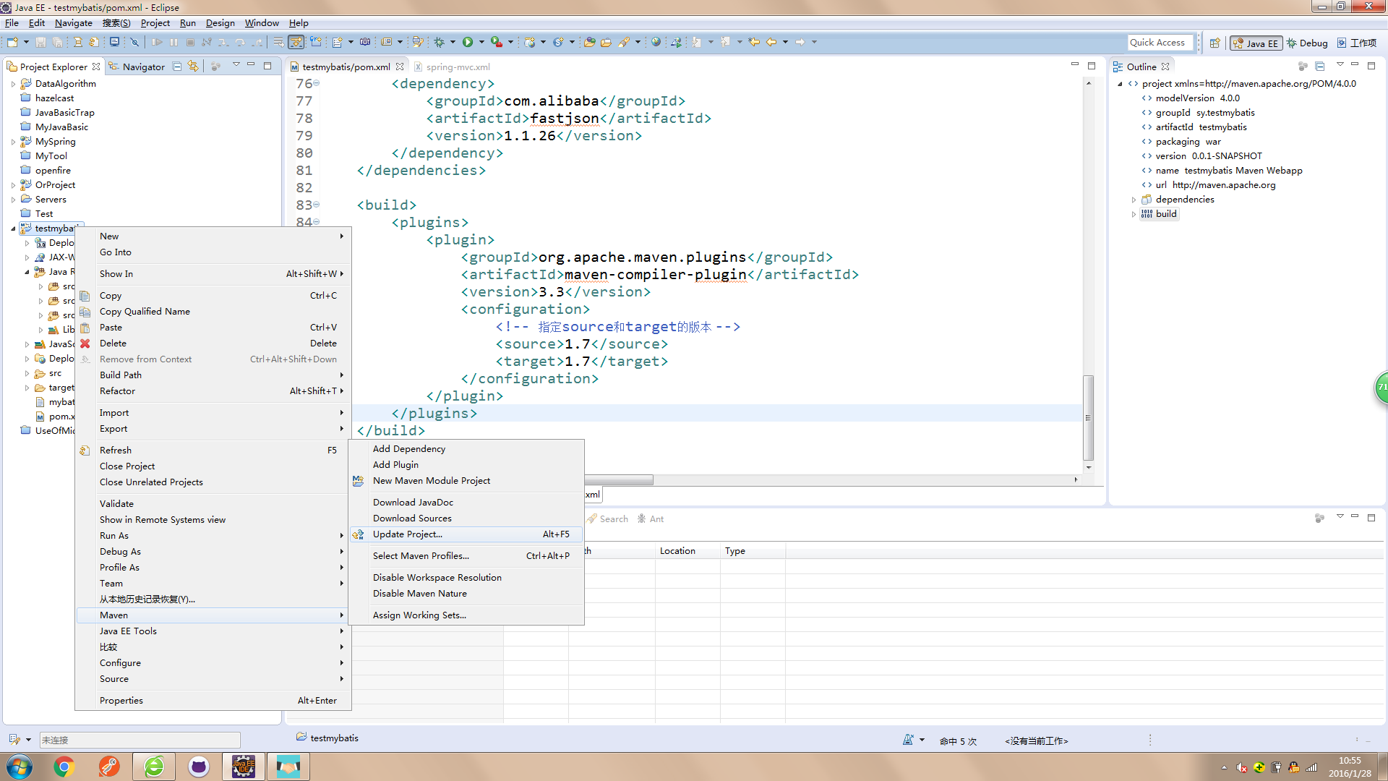Click the Quick Access input field

[1160, 43]
